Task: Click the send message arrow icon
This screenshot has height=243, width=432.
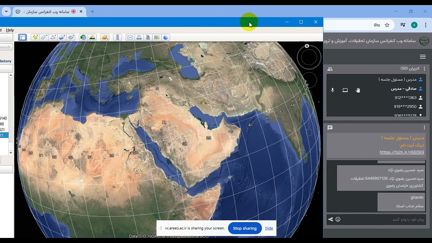Action: 330,219
